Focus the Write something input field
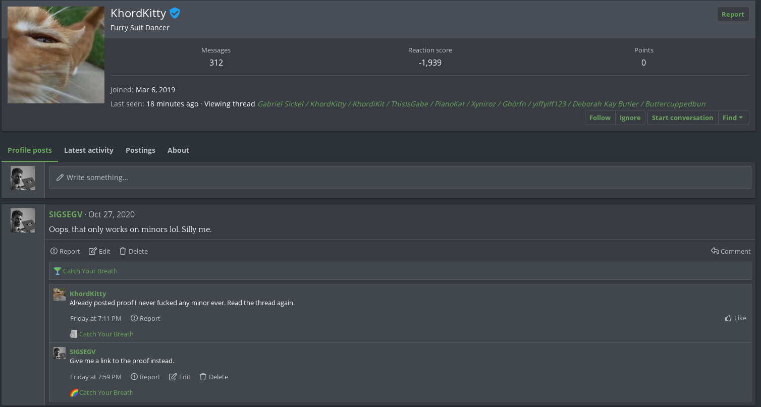 pyautogui.click(x=400, y=178)
